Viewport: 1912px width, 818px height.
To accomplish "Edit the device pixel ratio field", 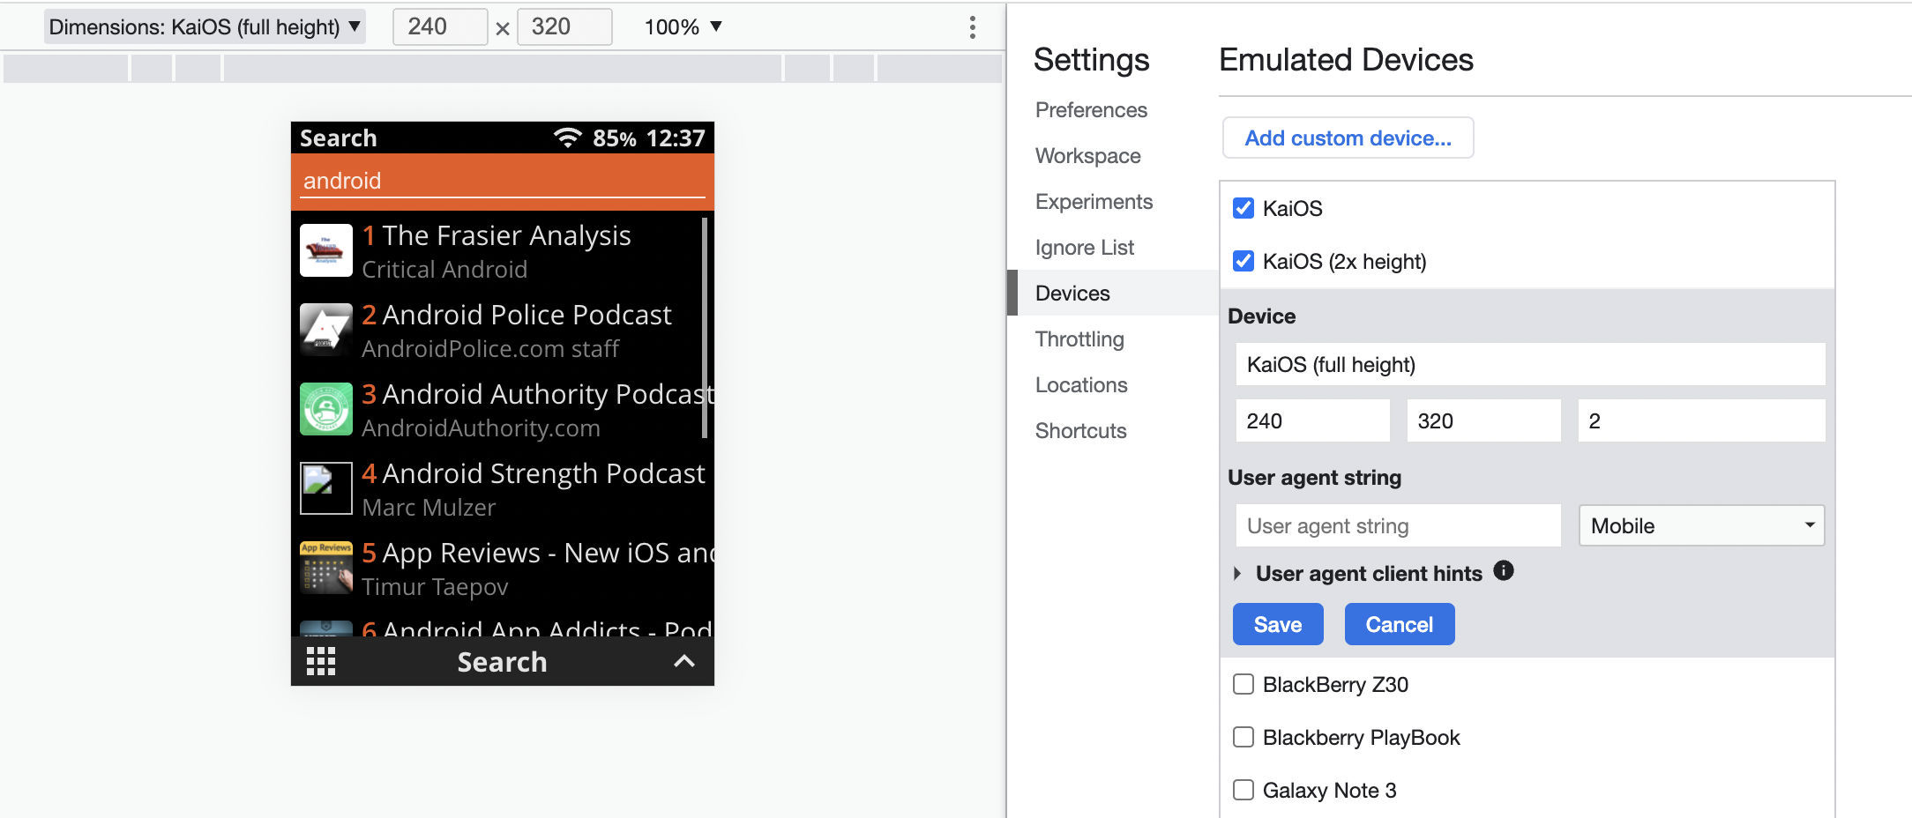I will click(1701, 420).
